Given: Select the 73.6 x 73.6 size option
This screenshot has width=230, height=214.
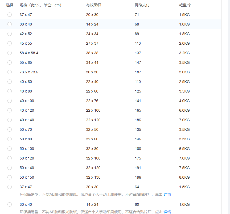Looking at the screenshot, I should [x=10, y=72].
